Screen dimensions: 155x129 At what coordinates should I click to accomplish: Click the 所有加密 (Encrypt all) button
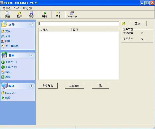pyautogui.click(x=48, y=86)
